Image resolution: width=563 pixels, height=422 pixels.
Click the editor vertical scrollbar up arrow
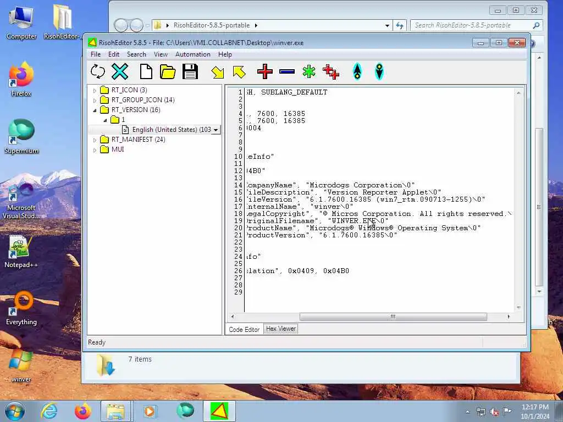tap(518, 93)
